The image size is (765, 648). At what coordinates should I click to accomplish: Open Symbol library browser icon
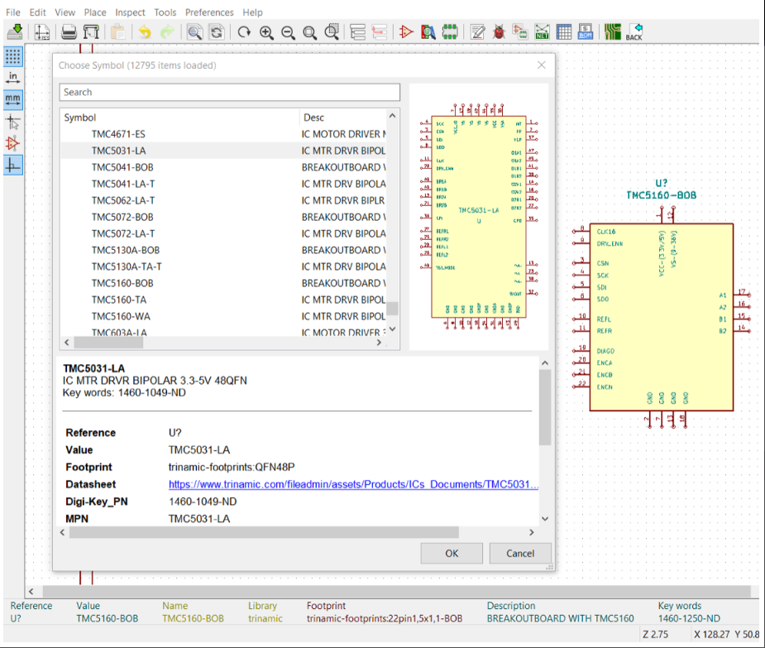[428, 32]
